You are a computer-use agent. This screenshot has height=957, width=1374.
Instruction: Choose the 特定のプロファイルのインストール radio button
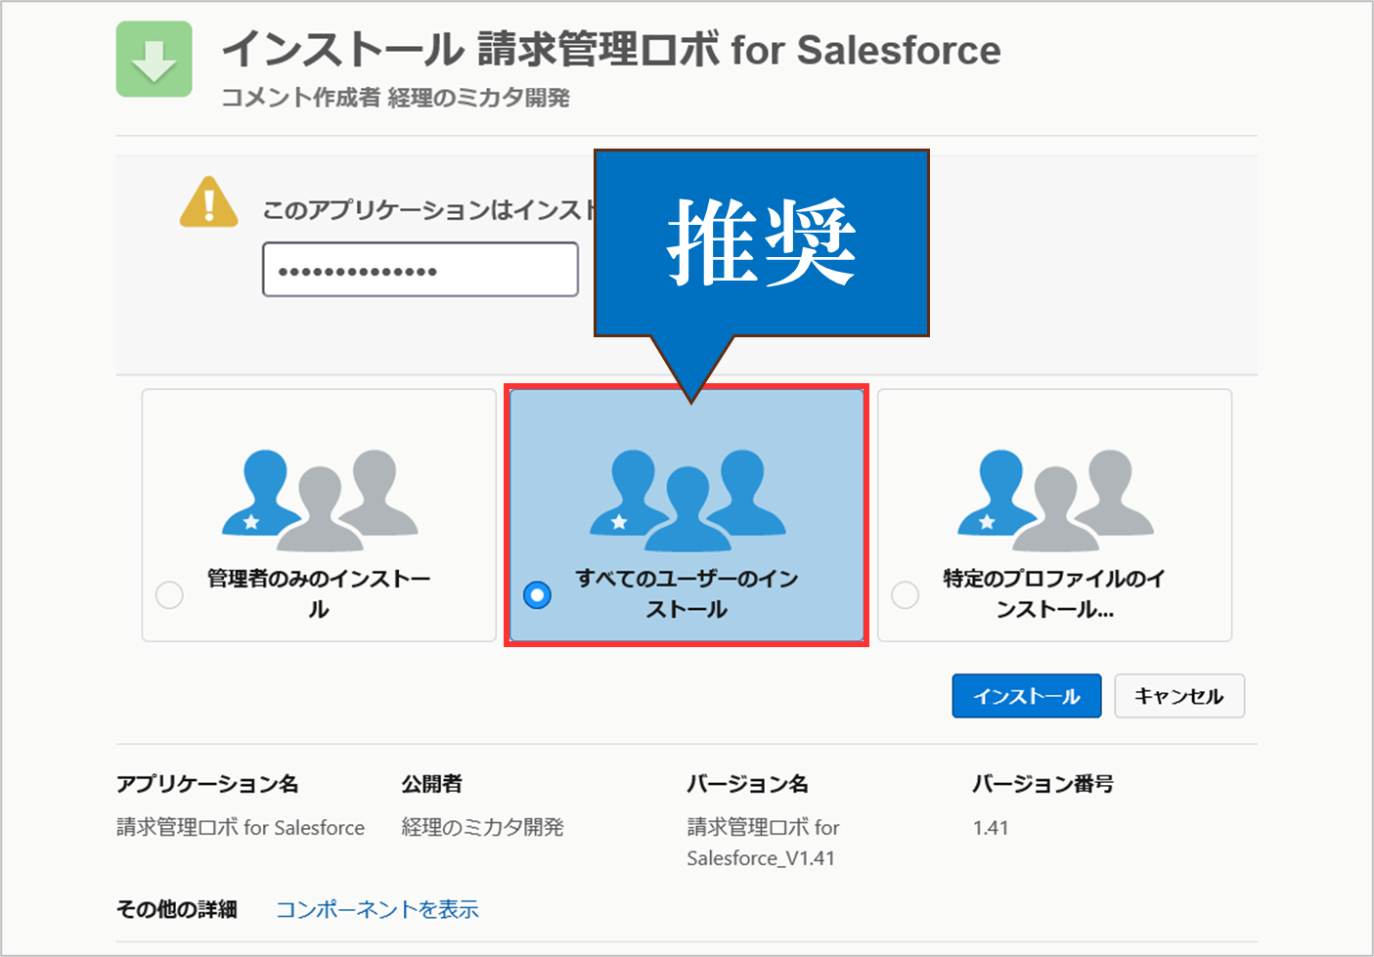(x=905, y=594)
